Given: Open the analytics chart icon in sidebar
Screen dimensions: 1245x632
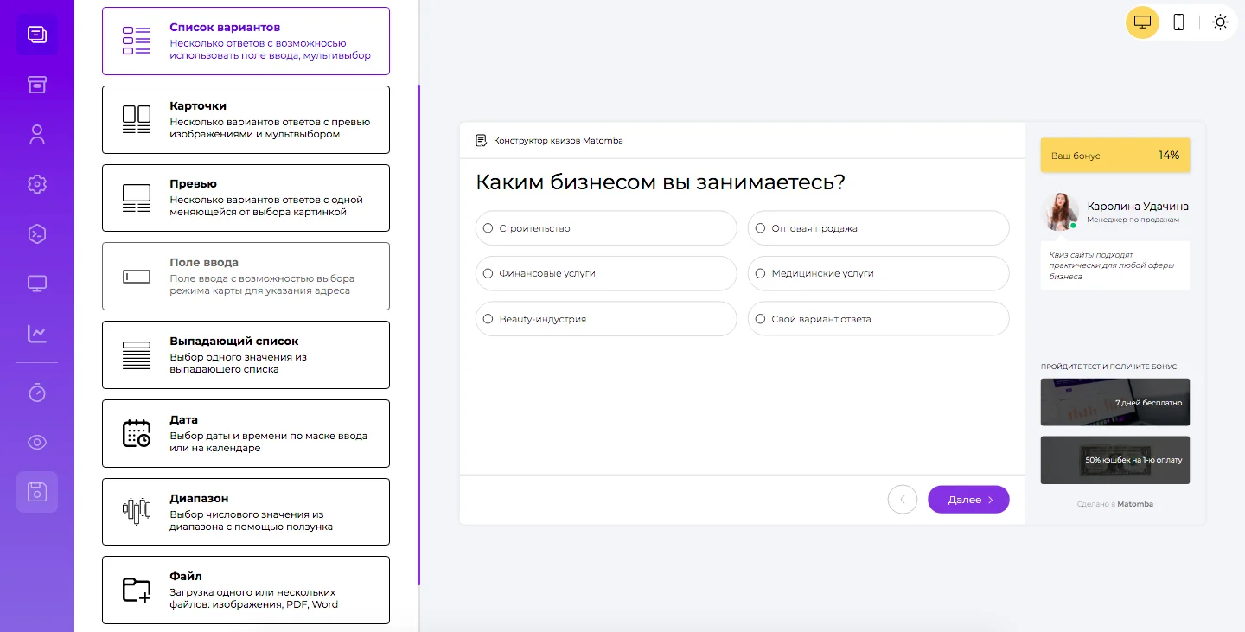Looking at the screenshot, I should (x=37, y=333).
